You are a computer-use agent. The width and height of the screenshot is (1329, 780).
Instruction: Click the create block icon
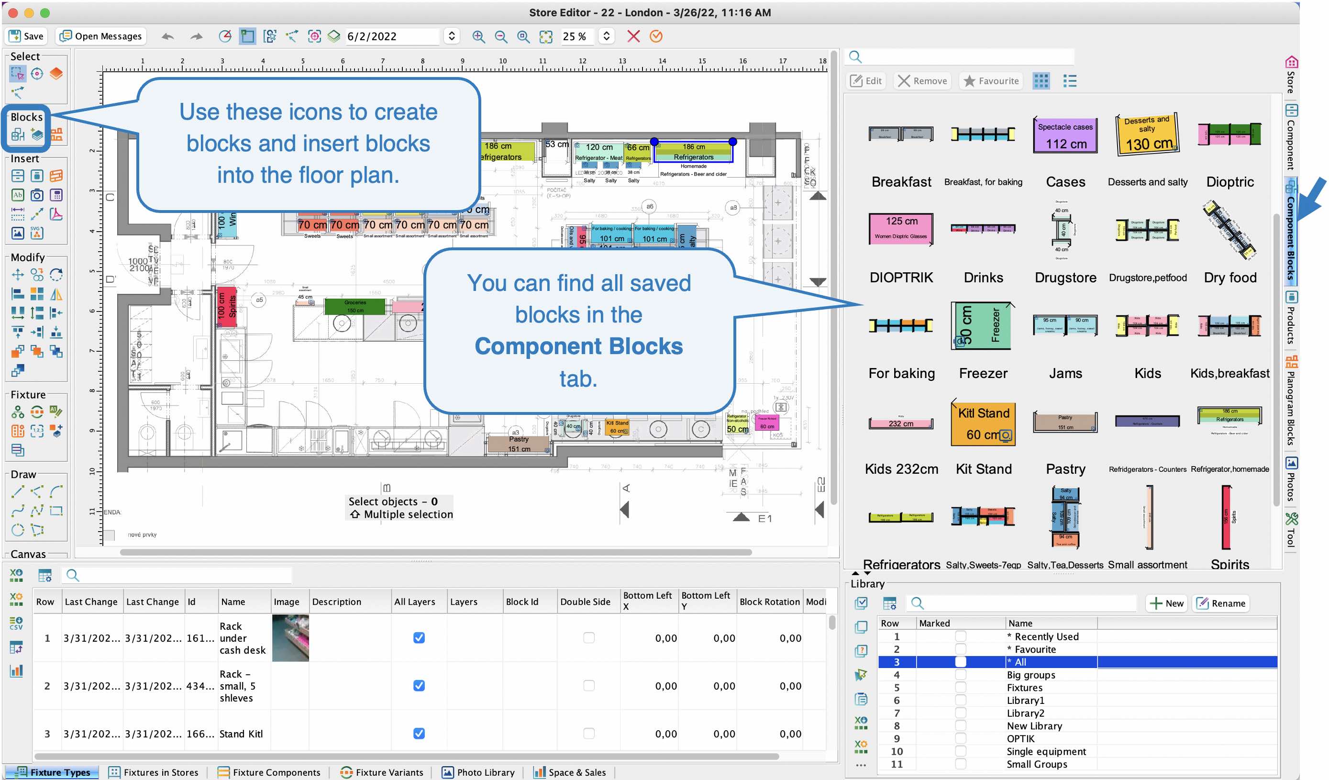coord(17,135)
